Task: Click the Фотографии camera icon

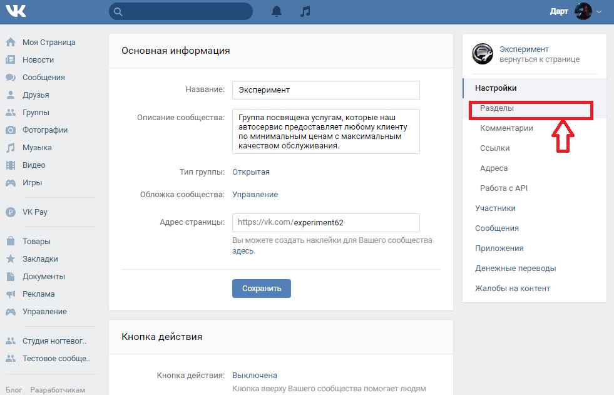Action: tap(11, 130)
